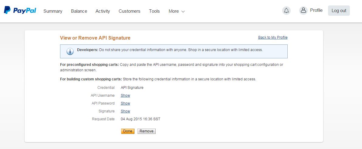This screenshot has height=149, width=362.
Task: Open the Customers menu item
Action: click(130, 11)
